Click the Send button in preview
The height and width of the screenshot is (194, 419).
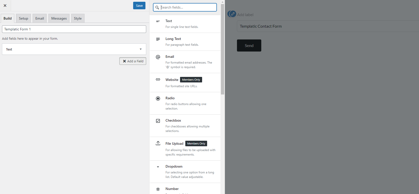point(249,45)
